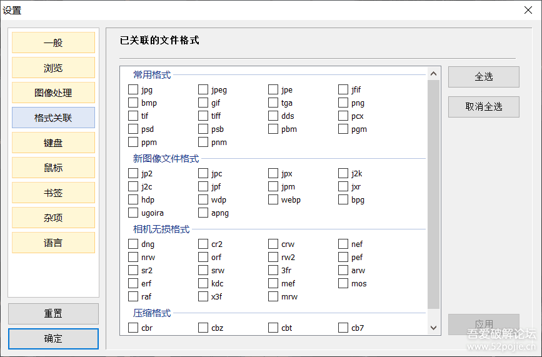Check the png format checkbox

click(343, 103)
